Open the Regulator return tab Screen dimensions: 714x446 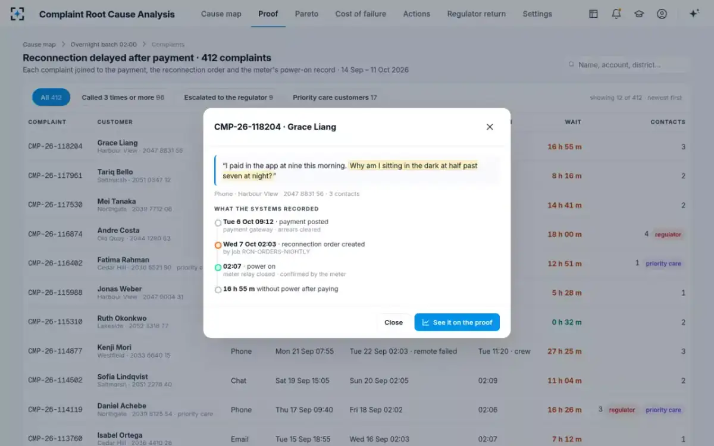pos(477,14)
